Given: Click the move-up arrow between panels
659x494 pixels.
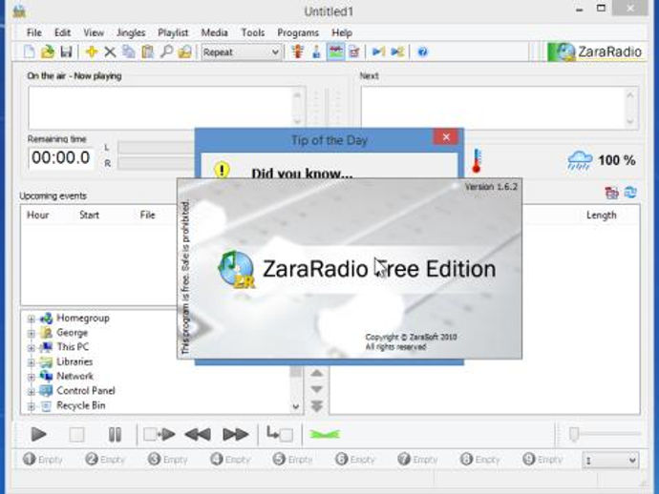Looking at the screenshot, I should point(317,373).
